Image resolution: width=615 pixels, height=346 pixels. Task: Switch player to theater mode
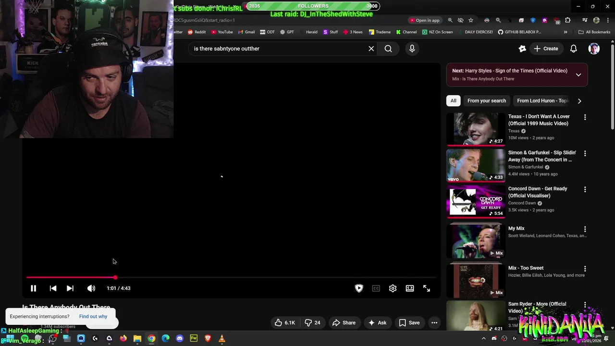click(410, 288)
